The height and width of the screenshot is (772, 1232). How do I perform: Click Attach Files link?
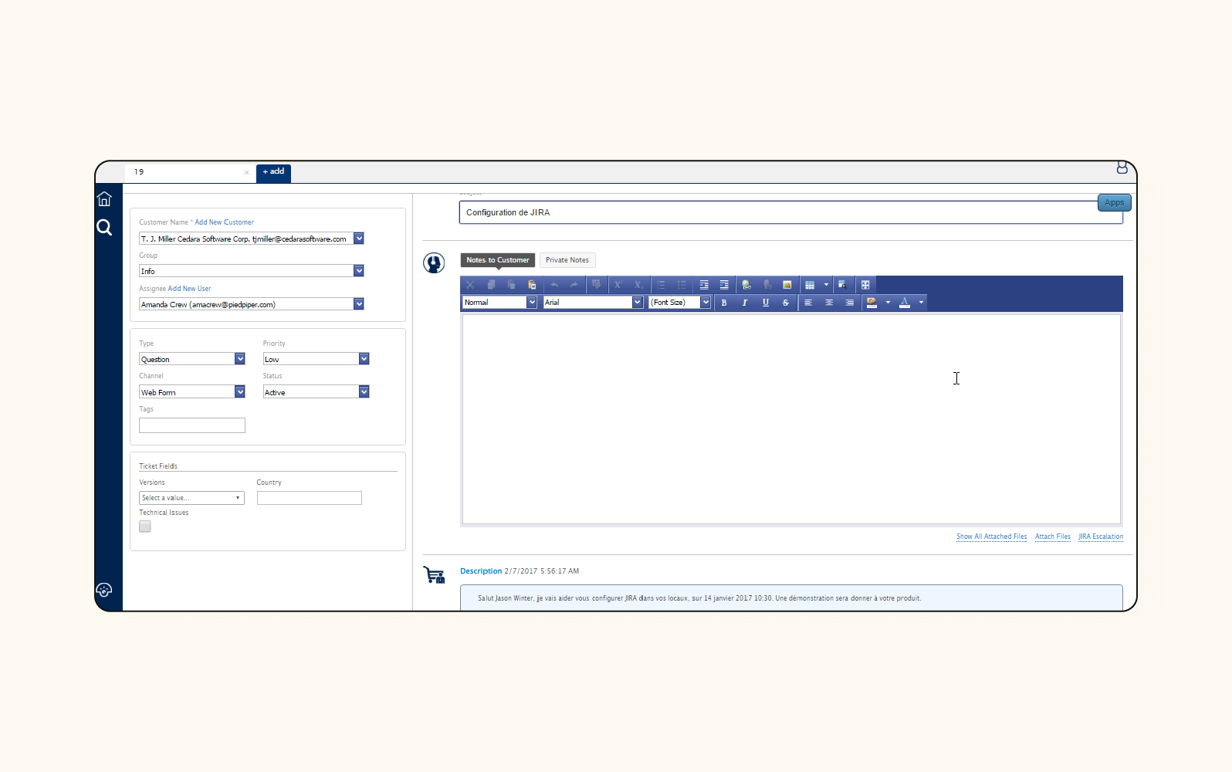[x=1053, y=537]
